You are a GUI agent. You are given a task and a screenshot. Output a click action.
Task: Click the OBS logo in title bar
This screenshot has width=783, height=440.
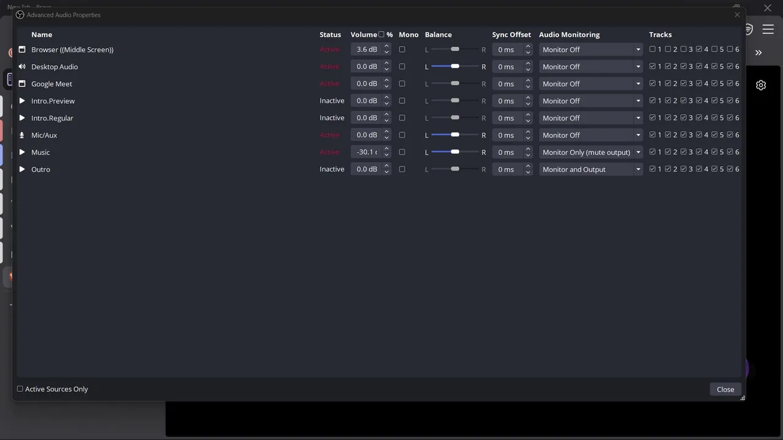tap(20, 15)
